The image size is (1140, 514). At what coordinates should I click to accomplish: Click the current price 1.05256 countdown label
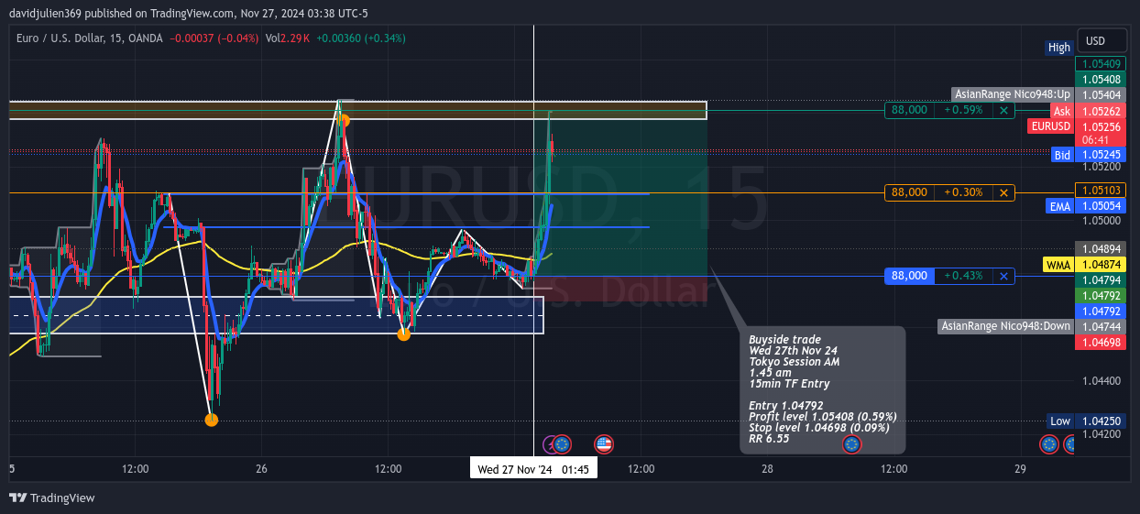pyautogui.click(x=1100, y=133)
